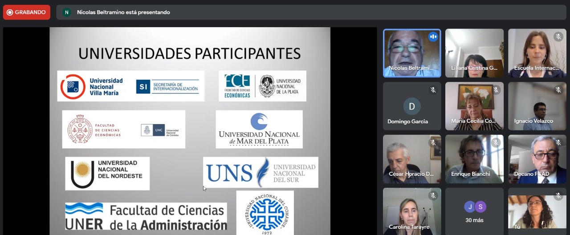Select Nicolas Beltramino's video tile
The width and height of the screenshot is (570, 235).
(x=412, y=53)
